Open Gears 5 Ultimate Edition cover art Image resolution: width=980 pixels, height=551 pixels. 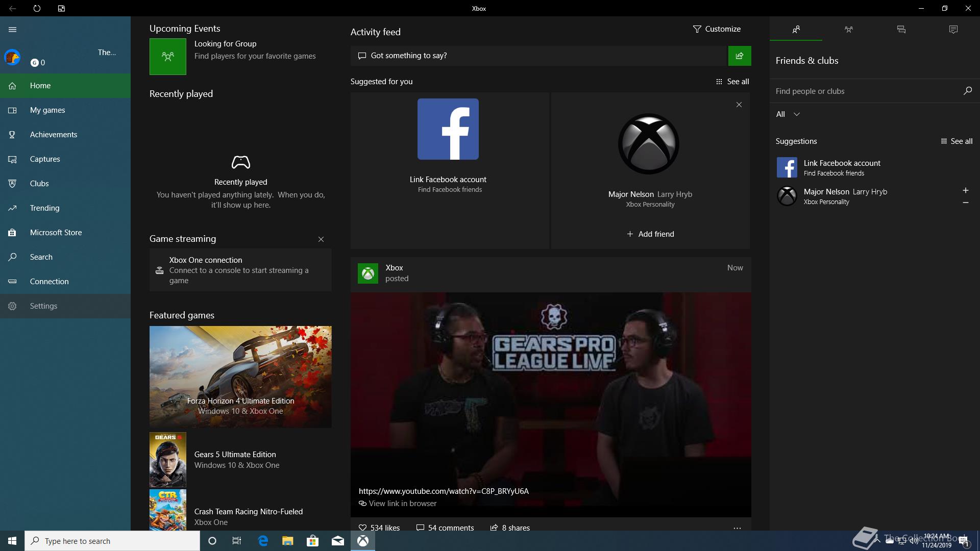click(x=168, y=460)
